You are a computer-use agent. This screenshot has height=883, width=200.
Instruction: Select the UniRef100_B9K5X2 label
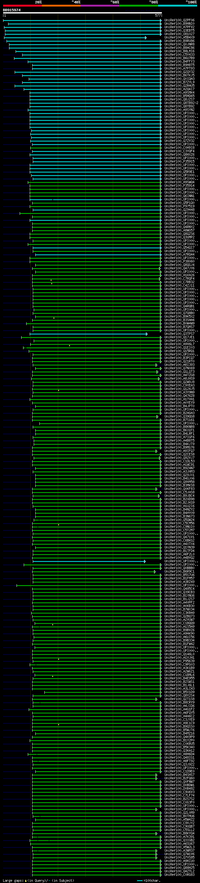[179, 316]
